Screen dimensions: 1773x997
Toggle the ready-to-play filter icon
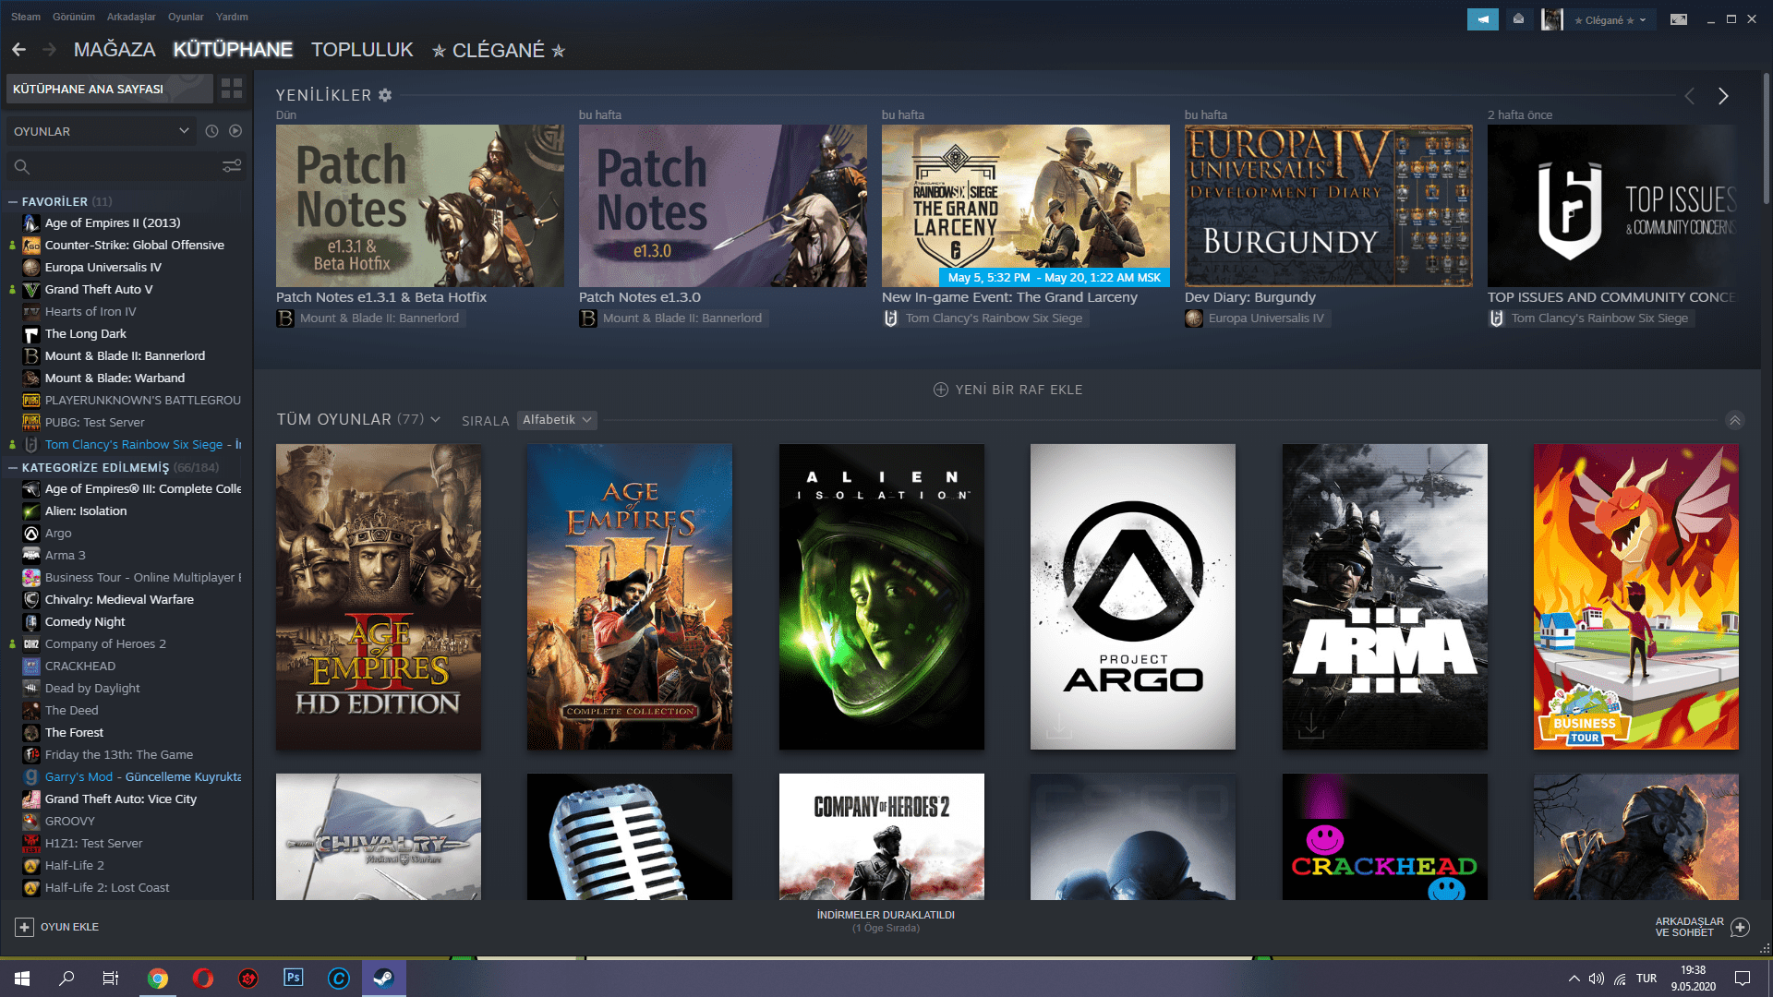click(x=235, y=131)
